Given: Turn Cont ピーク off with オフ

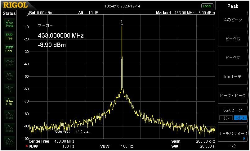Looking at the screenshot, I should (240, 118).
